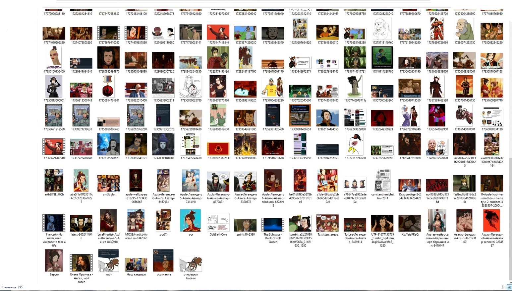Click the file name "17275147418840"
The image size is (512, 291).
218,42
